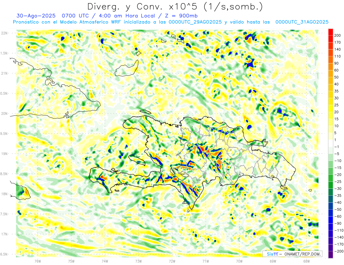This screenshot has height=265, width=344.
Task: Click the '1.5N' latitude label
Action: [4, 53]
